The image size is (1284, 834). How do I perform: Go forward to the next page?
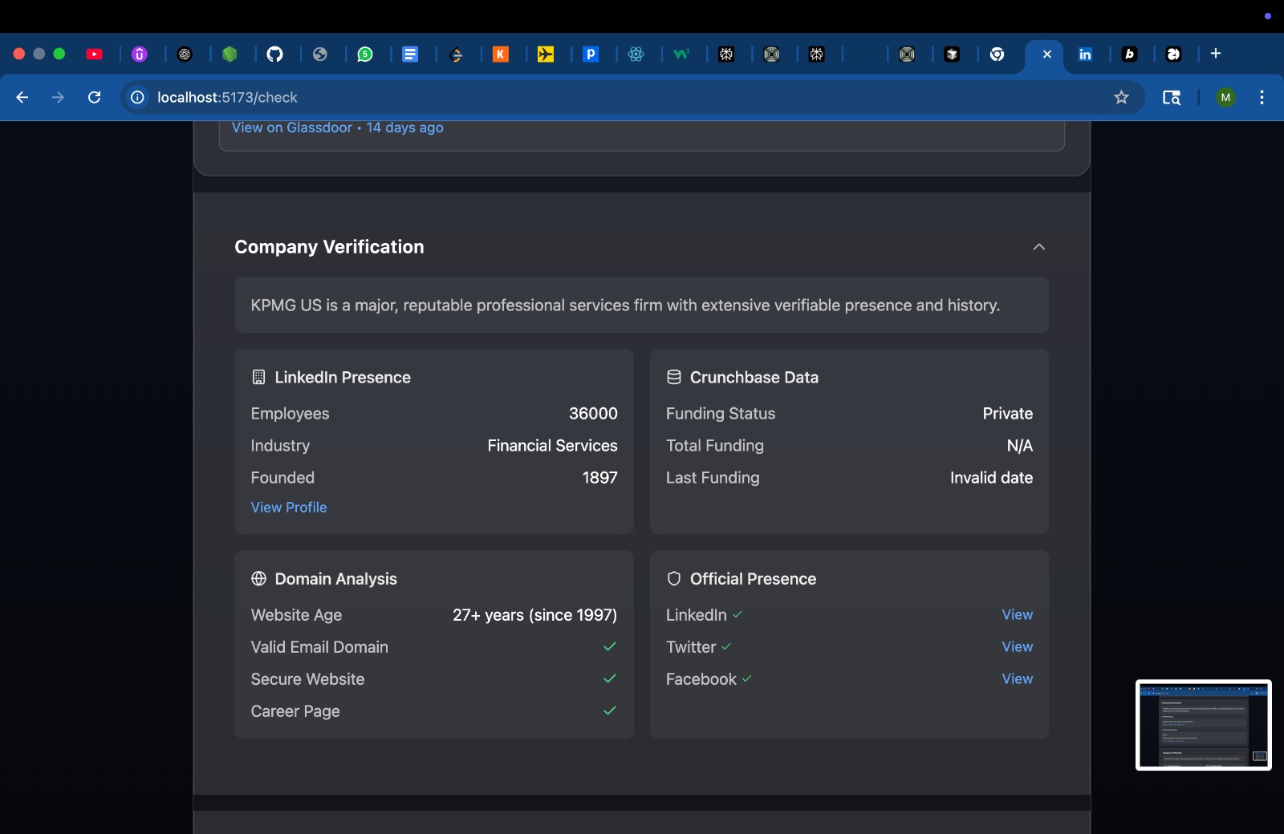(x=58, y=97)
